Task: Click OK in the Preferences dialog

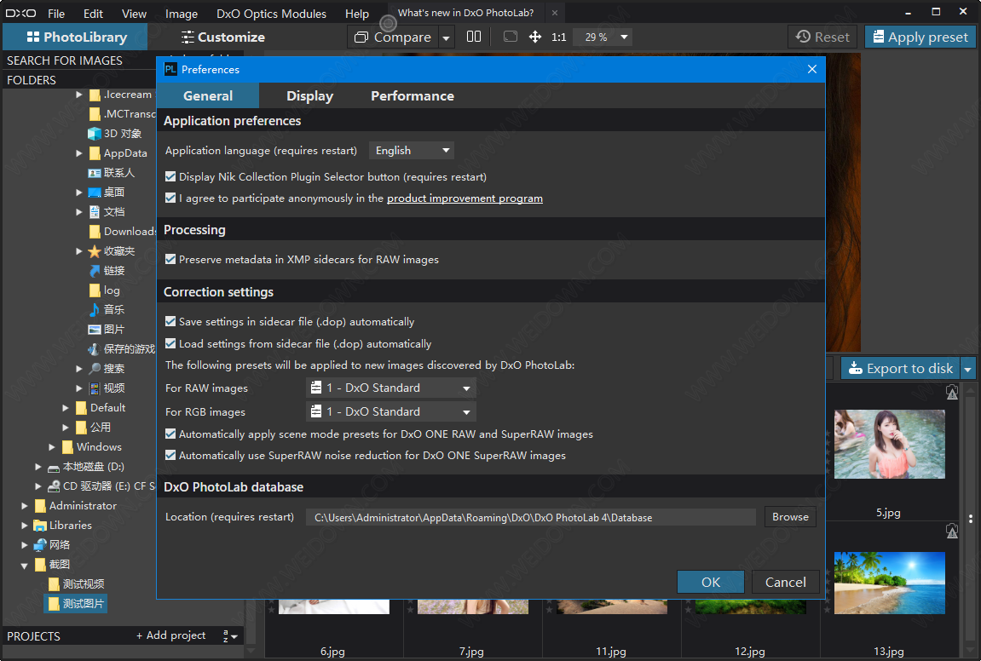Action: click(711, 582)
